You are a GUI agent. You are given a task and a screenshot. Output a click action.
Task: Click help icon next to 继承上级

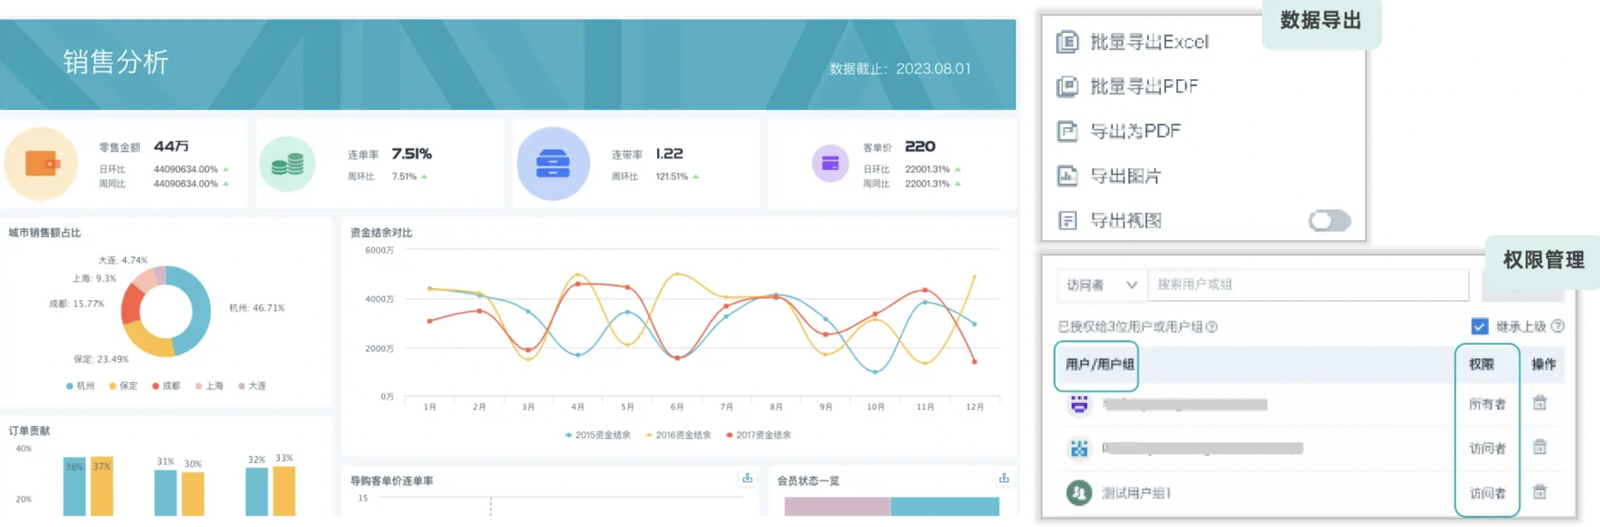1558,326
